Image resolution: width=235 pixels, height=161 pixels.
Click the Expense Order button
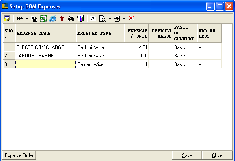pos(19,155)
